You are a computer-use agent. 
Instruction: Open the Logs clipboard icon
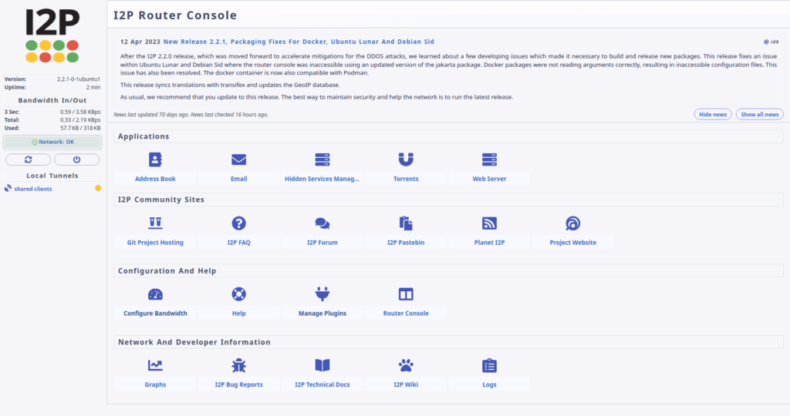point(489,365)
